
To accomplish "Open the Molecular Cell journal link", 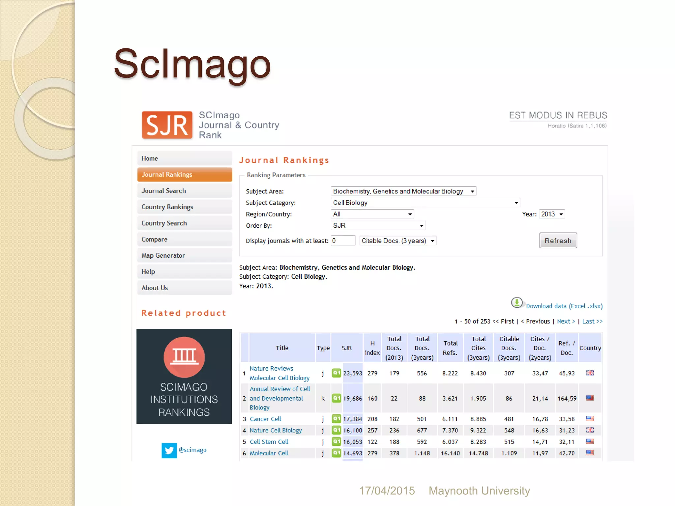I will (269, 453).
